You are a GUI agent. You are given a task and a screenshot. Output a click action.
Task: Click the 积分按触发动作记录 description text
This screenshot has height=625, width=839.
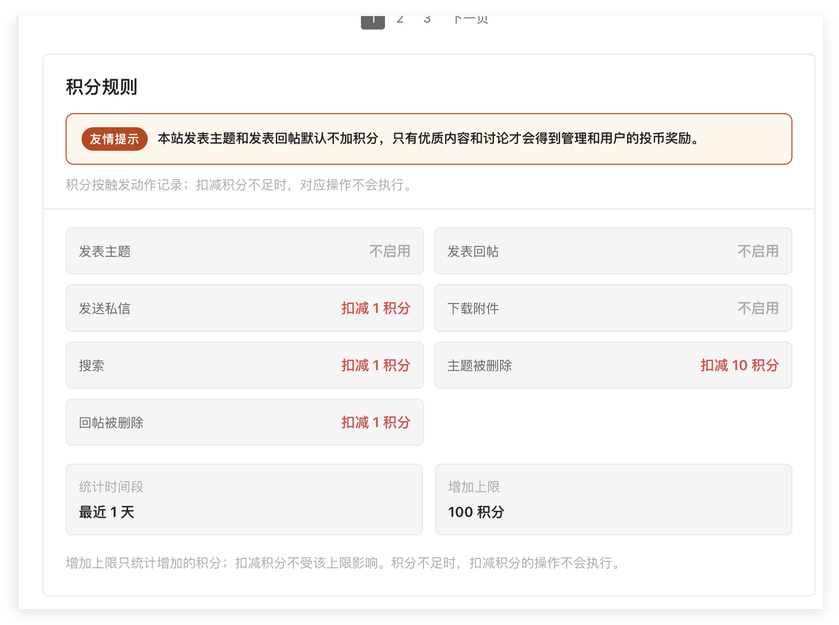click(x=240, y=185)
